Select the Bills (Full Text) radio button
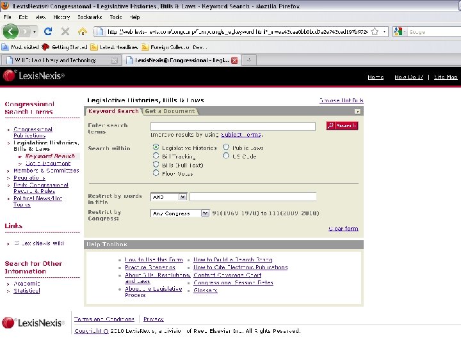The width and height of the screenshot is (461, 345). coord(156,164)
